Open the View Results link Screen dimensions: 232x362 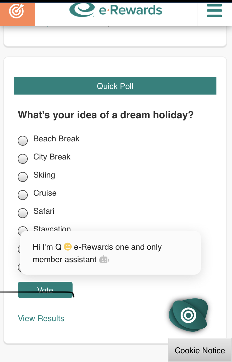[x=41, y=318]
